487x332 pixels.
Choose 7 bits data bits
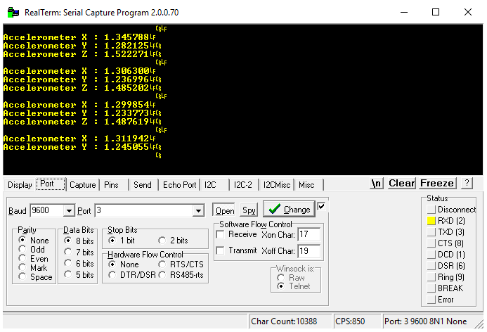click(68, 252)
